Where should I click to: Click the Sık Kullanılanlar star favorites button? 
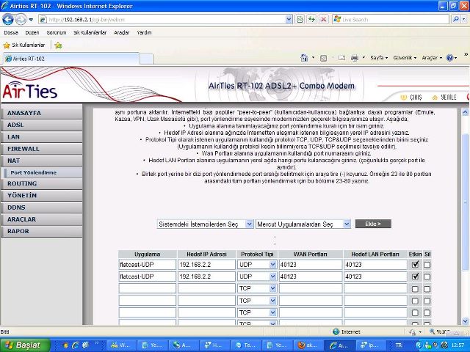(x=24, y=45)
